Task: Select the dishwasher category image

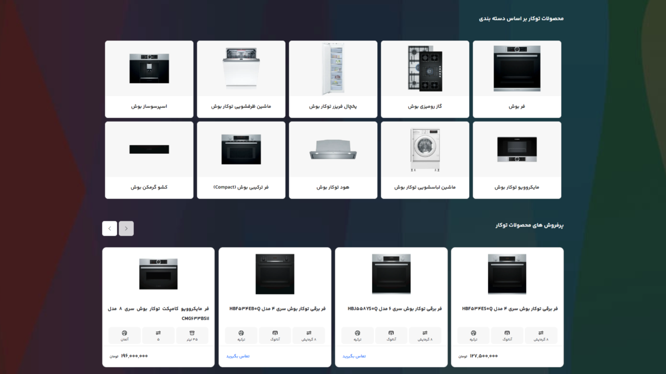Action: pos(241,69)
